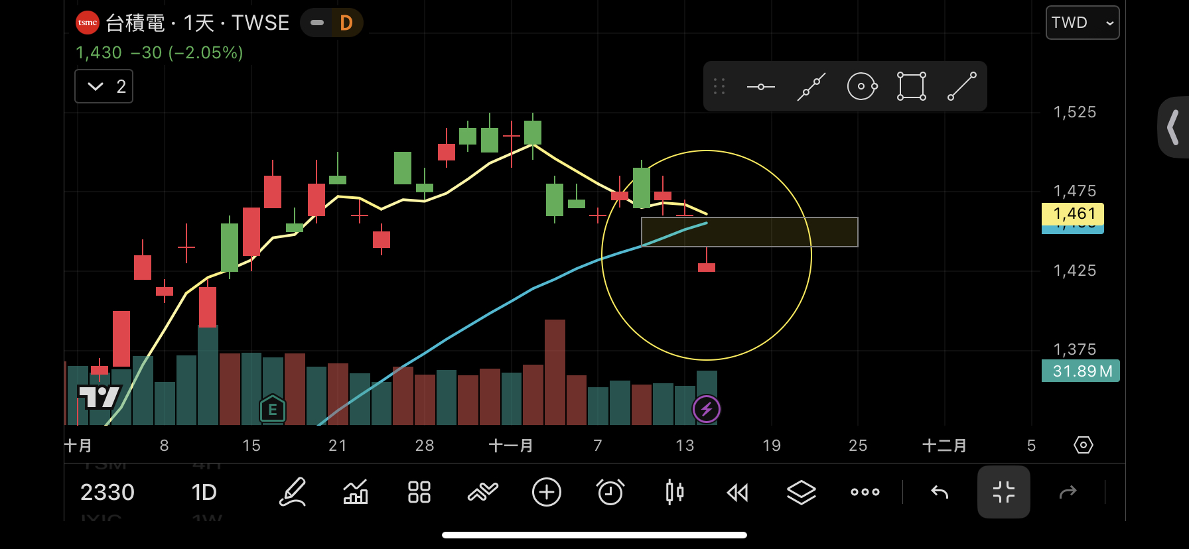This screenshot has width=1189, height=549.
Task: Select the highlighted rectangle drawing on chart
Action: click(x=750, y=232)
